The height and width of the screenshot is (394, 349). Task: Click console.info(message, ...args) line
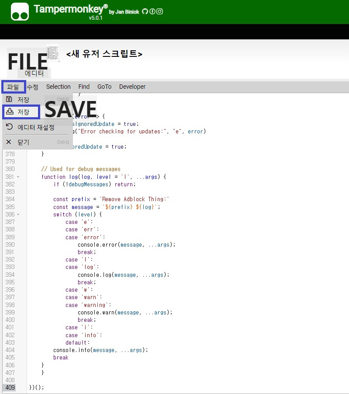[x=101, y=350]
